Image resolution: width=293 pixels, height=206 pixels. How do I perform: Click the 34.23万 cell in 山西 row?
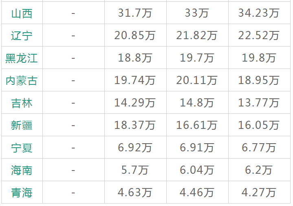click(x=259, y=13)
